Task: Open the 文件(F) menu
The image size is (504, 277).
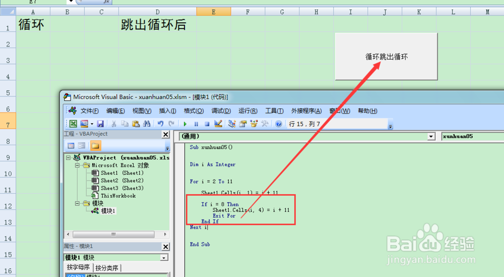Action: 89,111
